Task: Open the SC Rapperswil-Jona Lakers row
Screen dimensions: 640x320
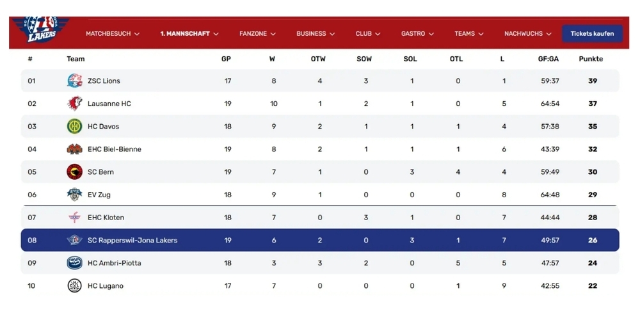Action: (320, 240)
